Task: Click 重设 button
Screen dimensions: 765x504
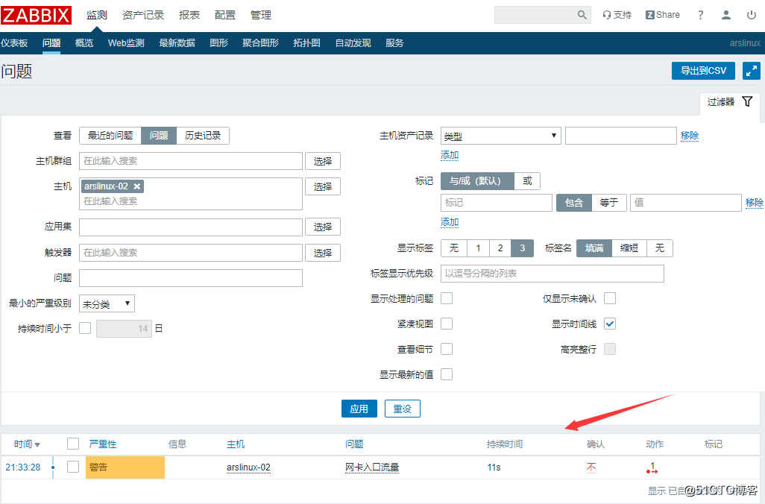Action: point(403,409)
